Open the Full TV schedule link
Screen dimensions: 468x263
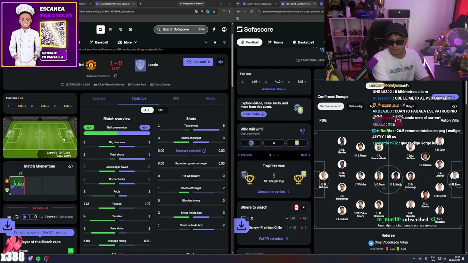pyautogui.click(x=273, y=239)
